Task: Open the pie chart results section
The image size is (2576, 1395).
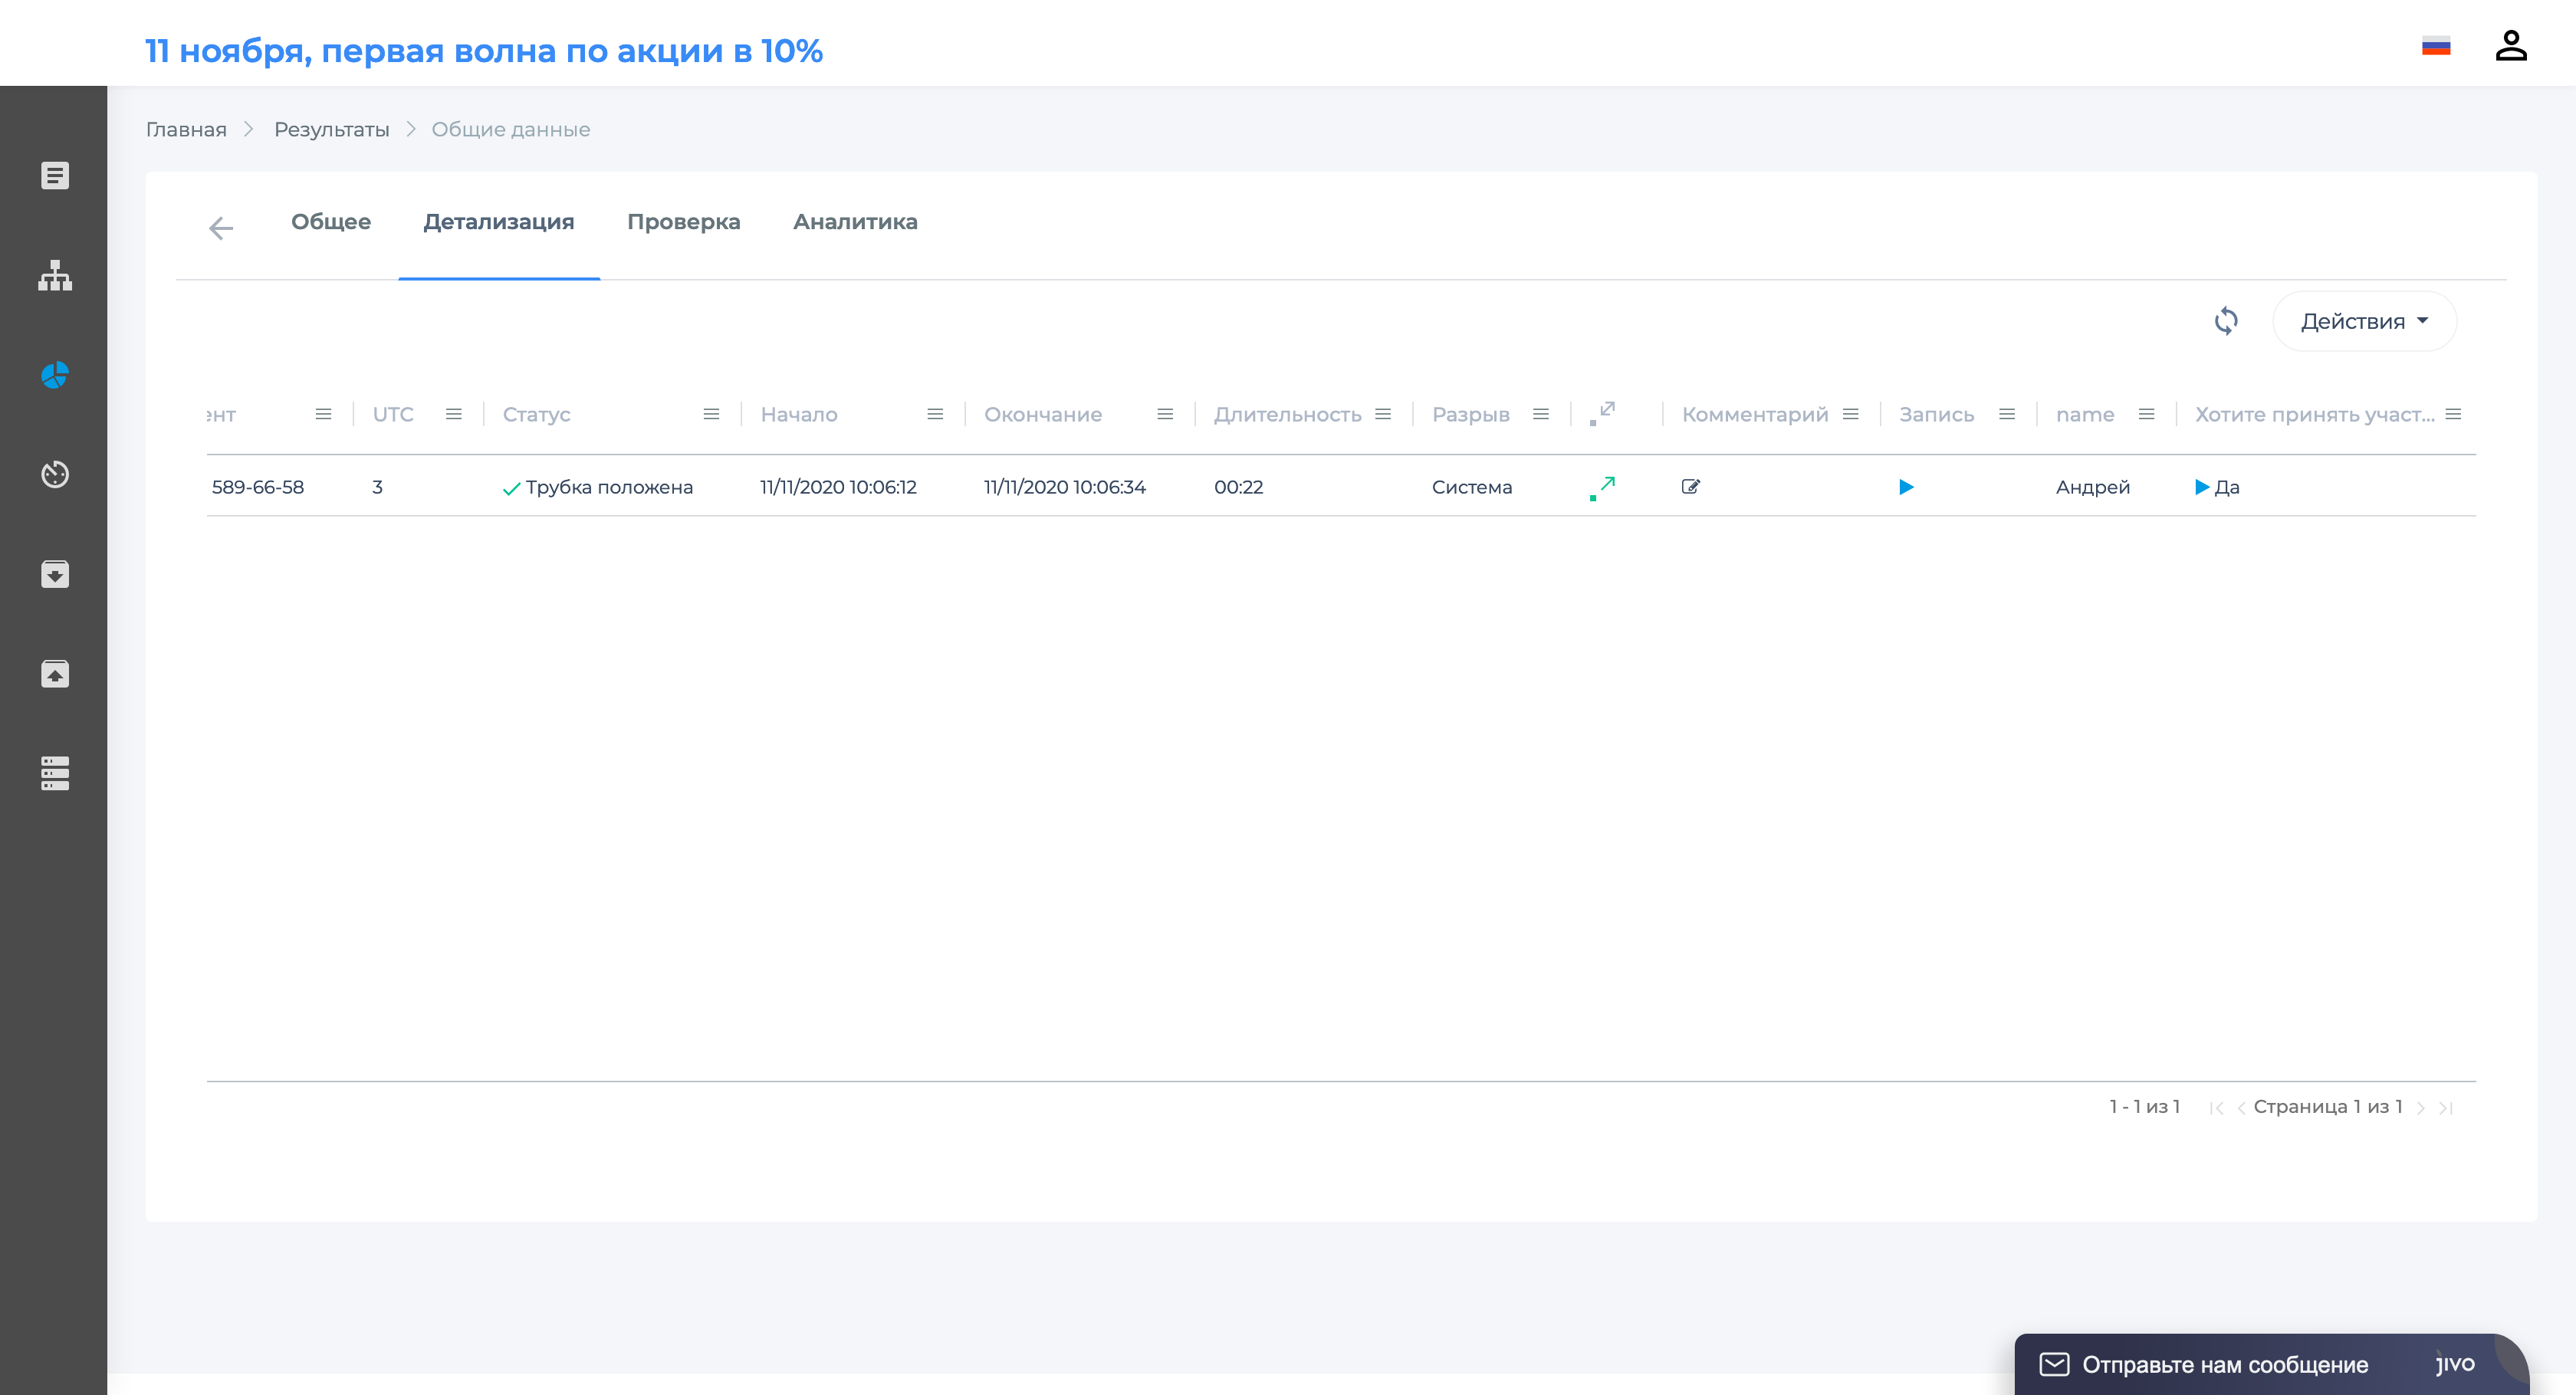Action: 55,376
